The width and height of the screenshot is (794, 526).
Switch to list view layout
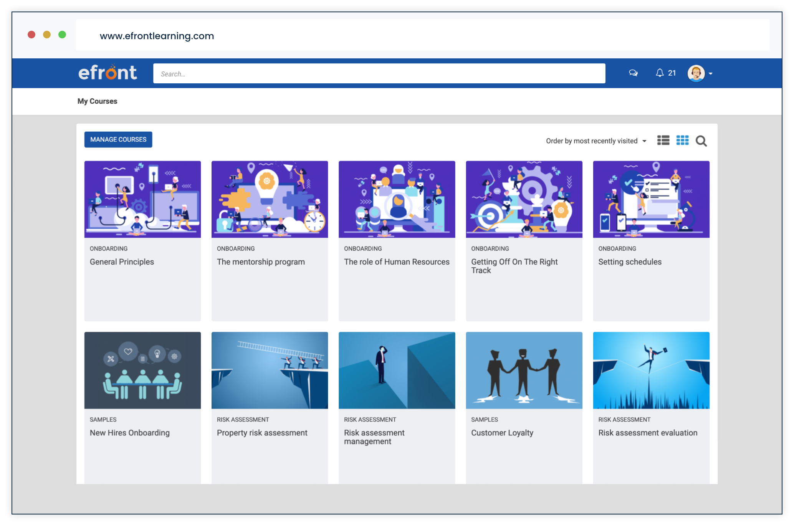coord(663,141)
